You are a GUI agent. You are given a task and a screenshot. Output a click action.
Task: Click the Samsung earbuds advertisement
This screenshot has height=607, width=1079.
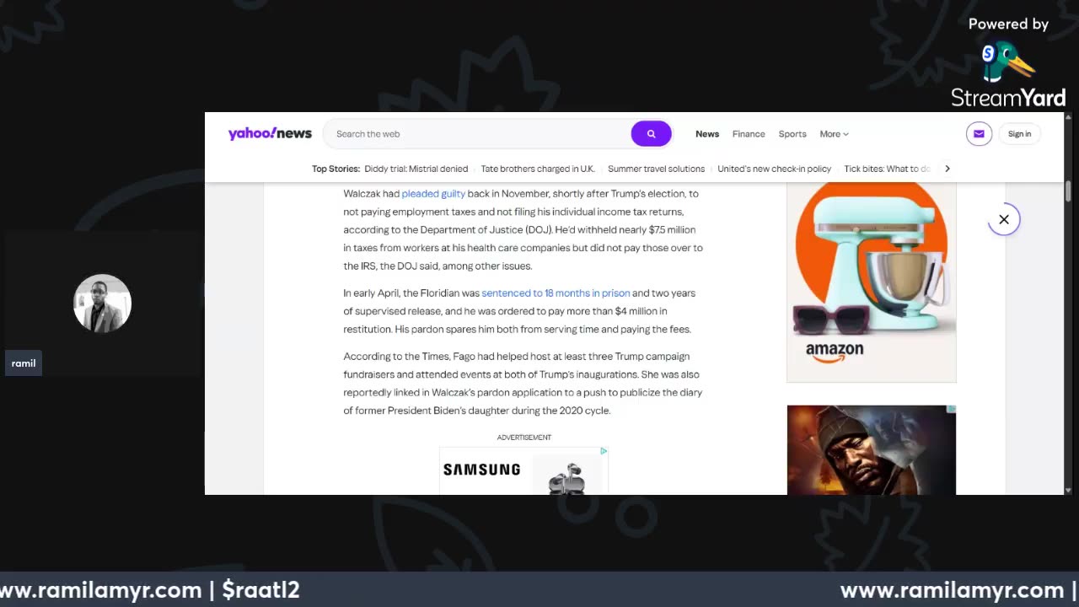(523, 470)
